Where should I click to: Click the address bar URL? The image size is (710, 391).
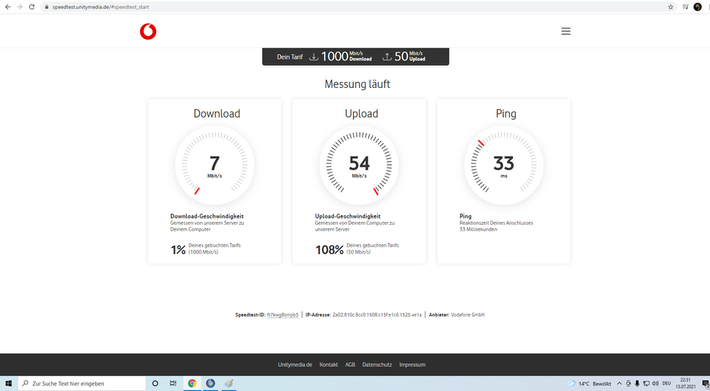click(100, 7)
